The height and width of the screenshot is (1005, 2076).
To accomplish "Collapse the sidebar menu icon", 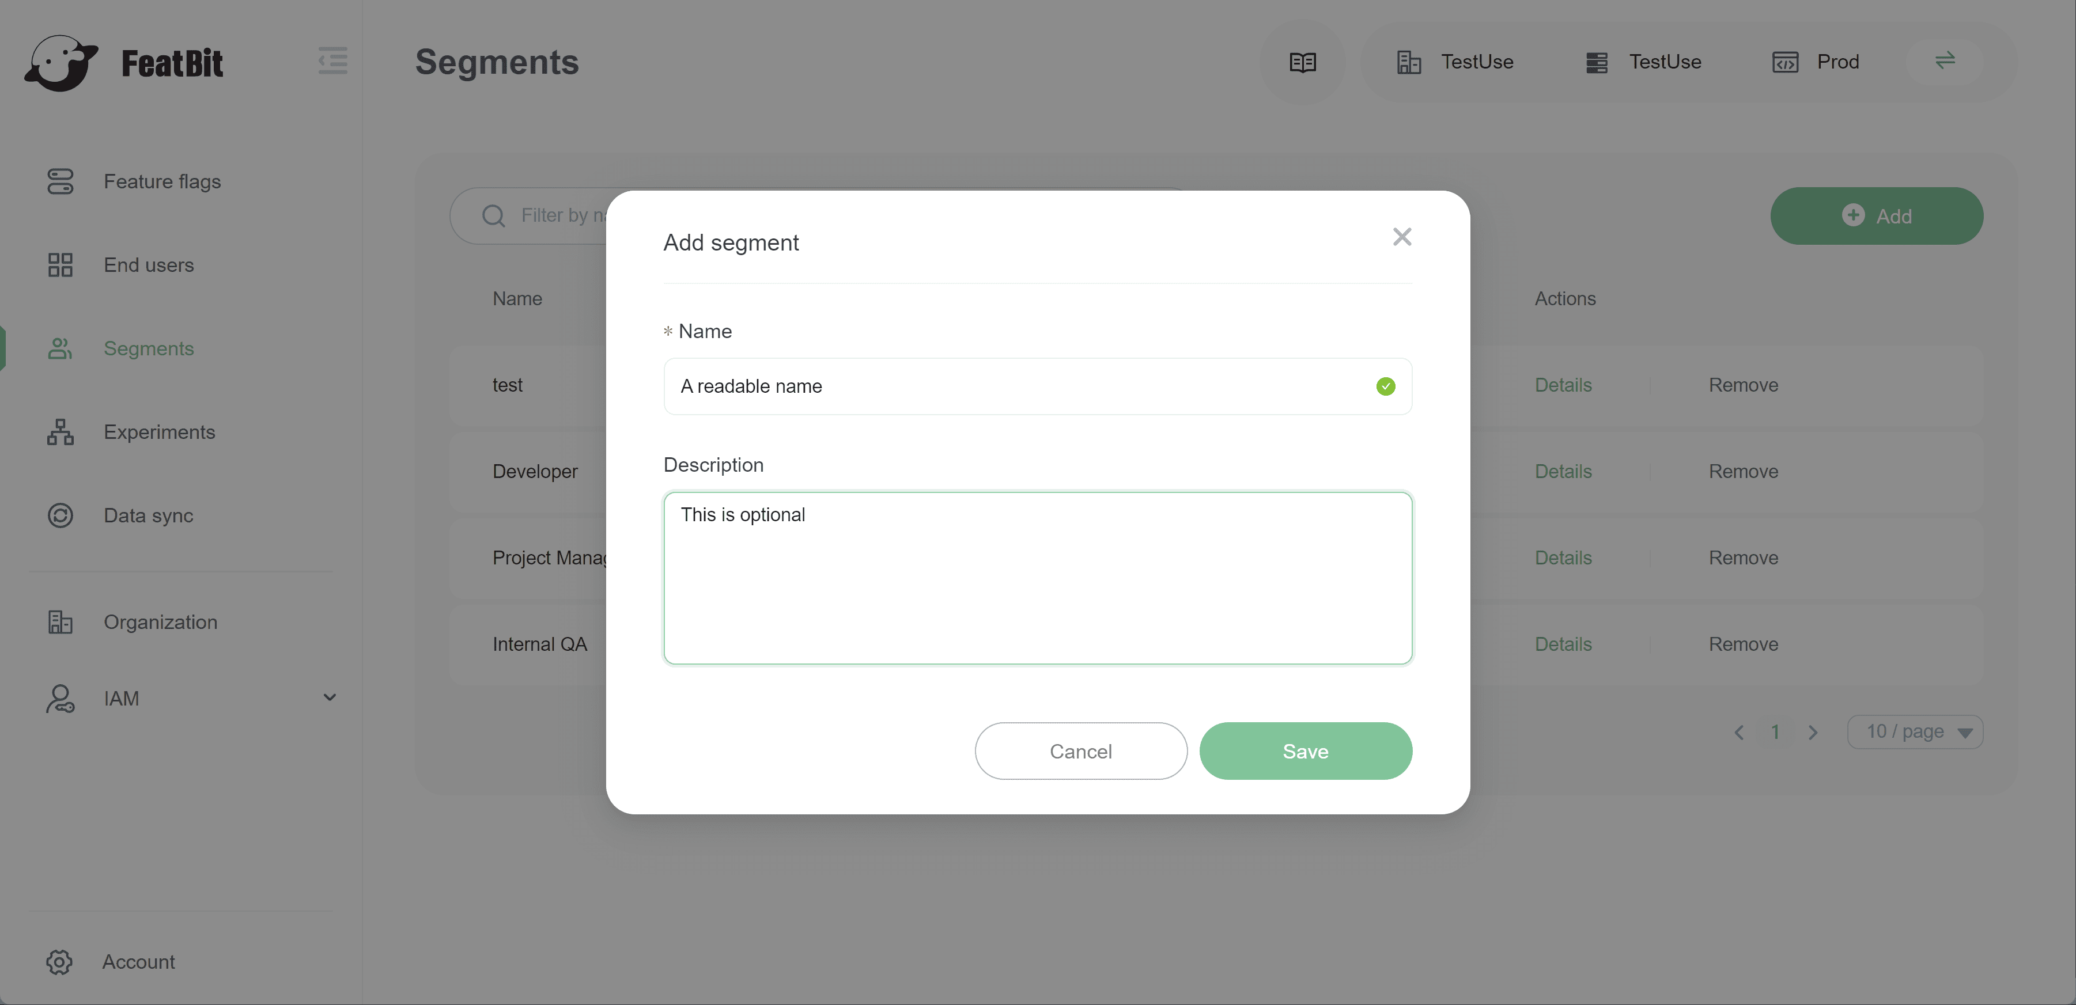I will coord(333,61).
